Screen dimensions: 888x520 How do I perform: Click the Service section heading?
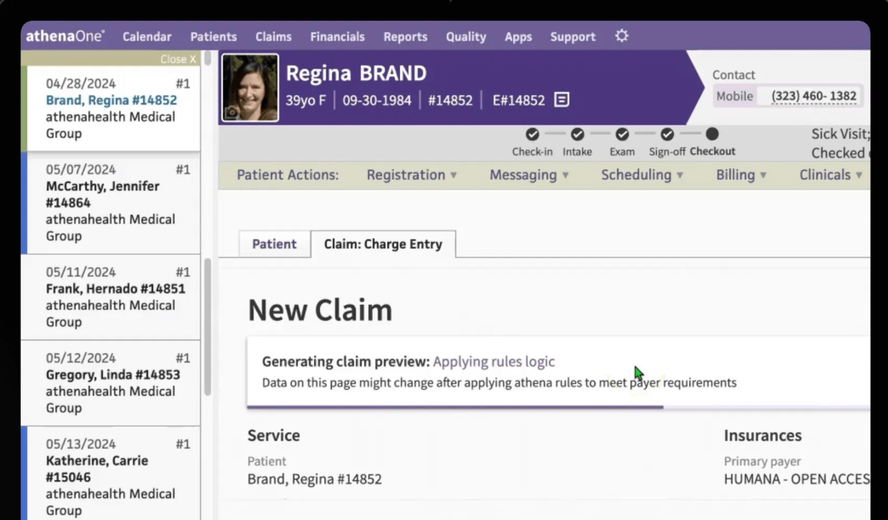pos(273,435)
